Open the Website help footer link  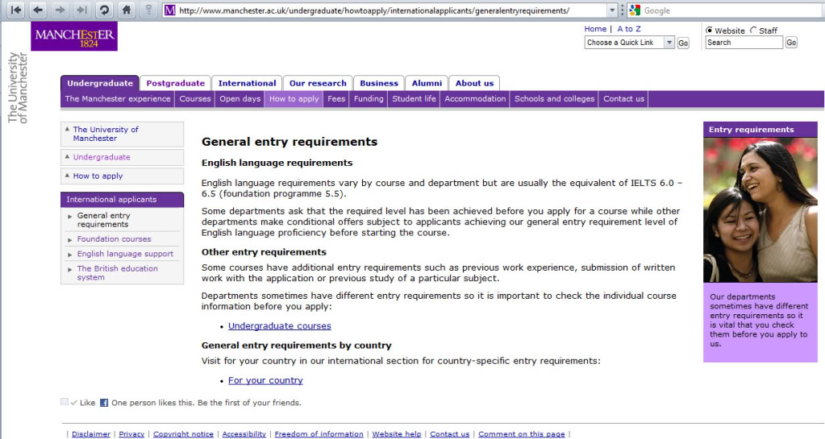click(x=397, y=433)
